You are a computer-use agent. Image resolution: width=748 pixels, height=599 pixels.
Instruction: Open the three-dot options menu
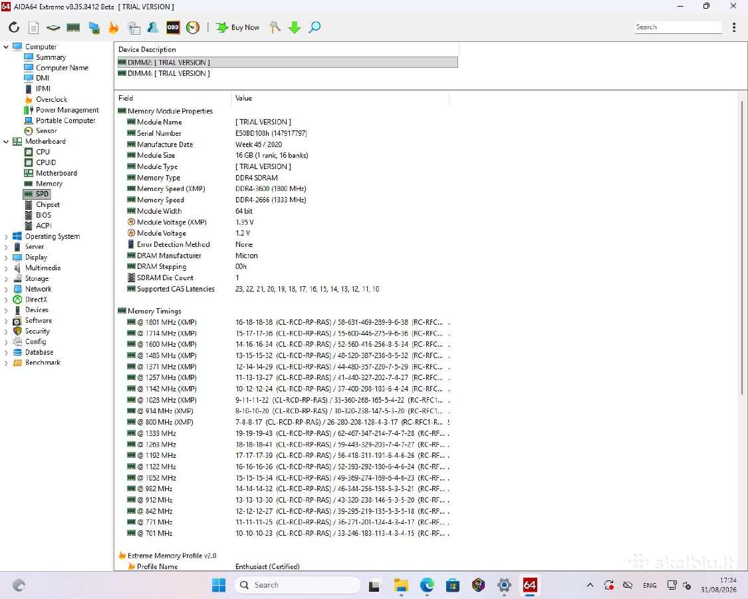coord(733,27)
